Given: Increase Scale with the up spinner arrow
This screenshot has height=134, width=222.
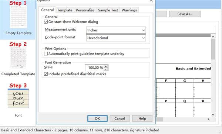Looking at the screenshot, I should pyautogui.click(x=106, y=66).
